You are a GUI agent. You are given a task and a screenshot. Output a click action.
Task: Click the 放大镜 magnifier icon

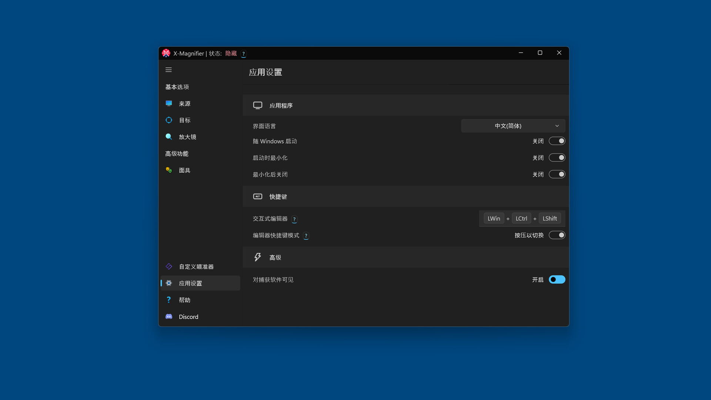point(169,137)
